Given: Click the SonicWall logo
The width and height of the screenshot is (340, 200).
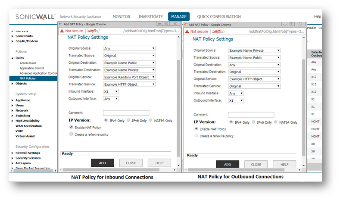Looking at the screenshot, I should (x=35, y=17).
